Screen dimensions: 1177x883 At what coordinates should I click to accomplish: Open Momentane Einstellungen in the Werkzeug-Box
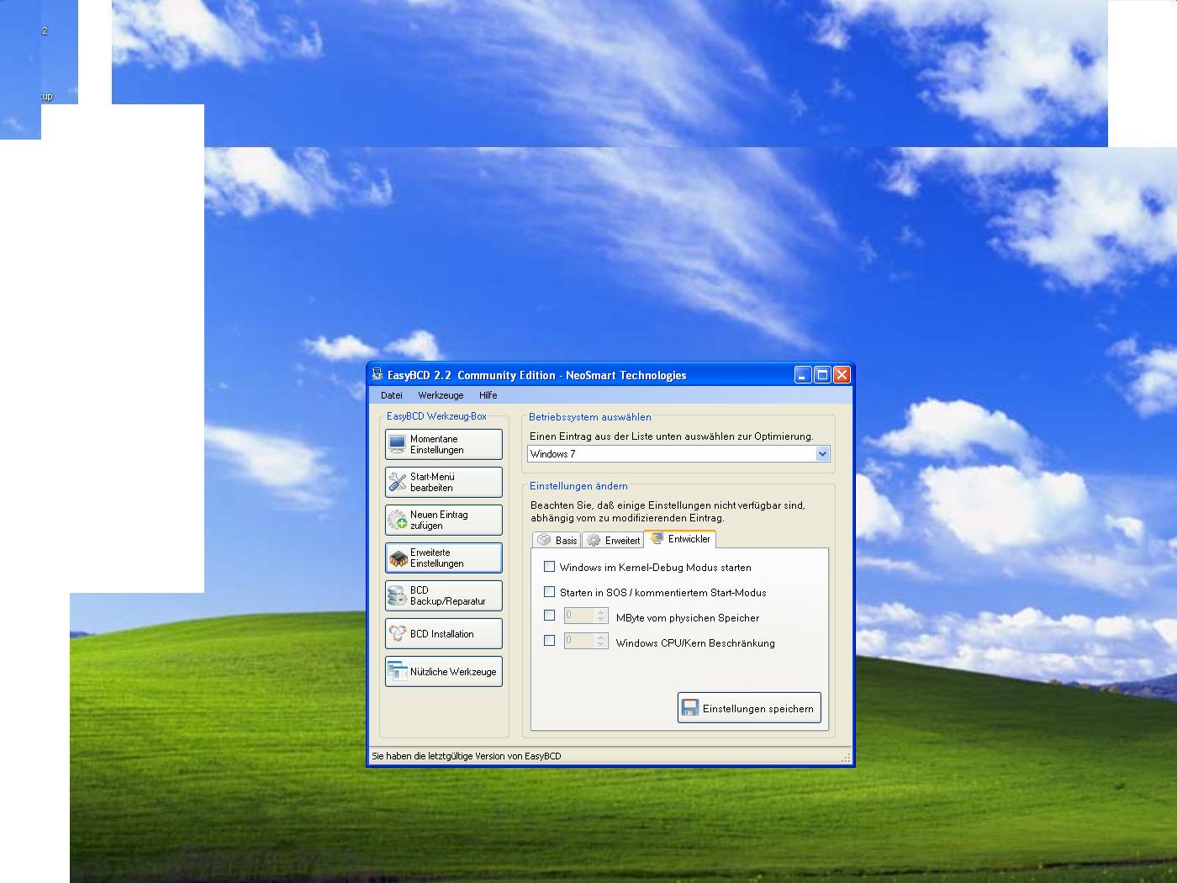444,444
